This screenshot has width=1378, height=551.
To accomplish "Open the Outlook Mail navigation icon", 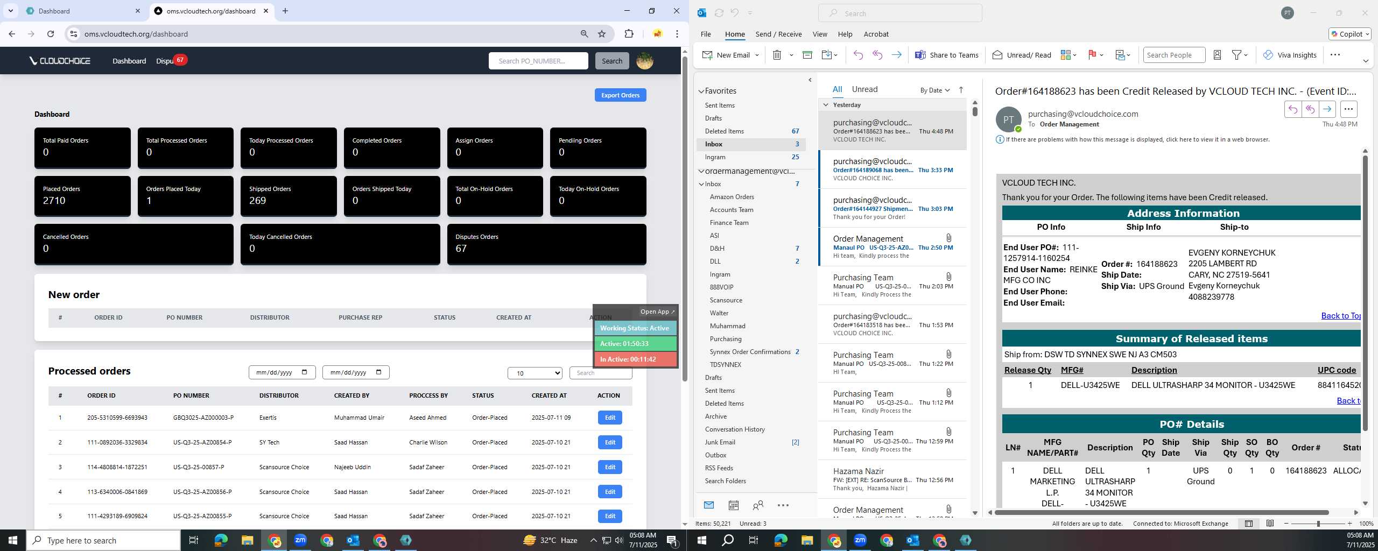I will coord(709,505).
